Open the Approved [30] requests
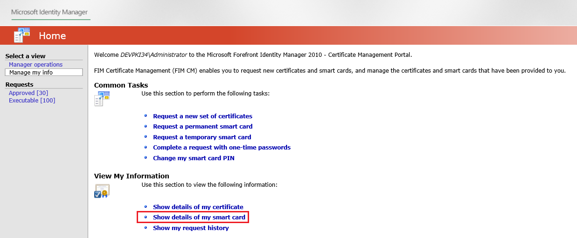 [28, 93]
